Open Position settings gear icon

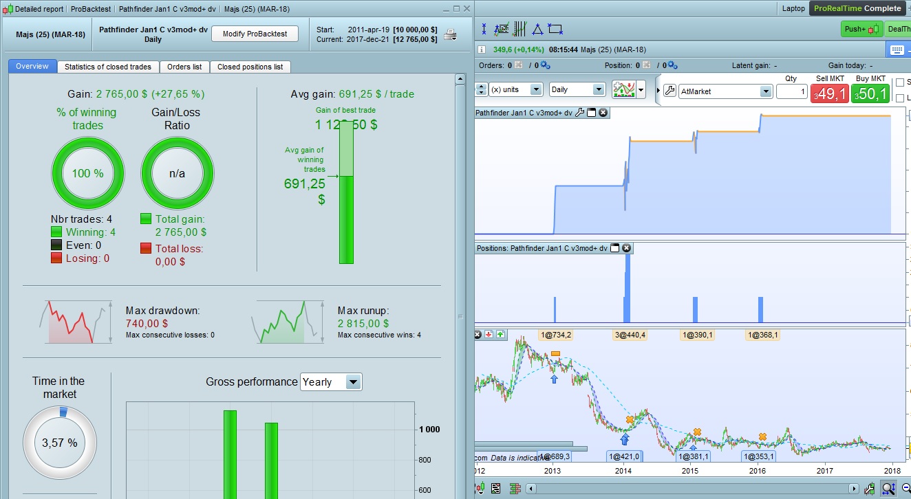coord(673,65)
